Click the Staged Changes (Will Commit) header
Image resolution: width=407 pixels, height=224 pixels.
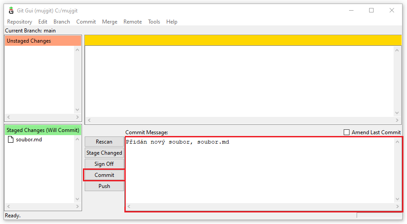click(x=43, y=130)
